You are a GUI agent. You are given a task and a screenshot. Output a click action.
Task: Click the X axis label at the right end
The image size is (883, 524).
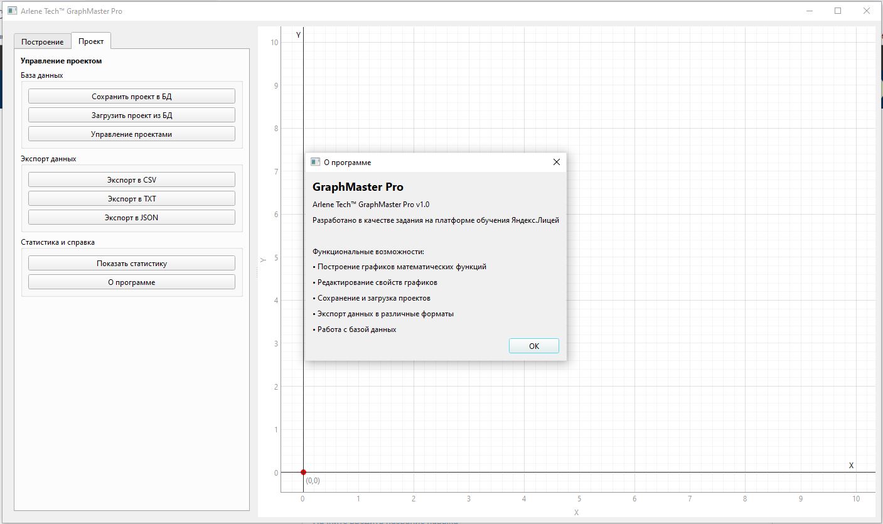coord(852,466)
